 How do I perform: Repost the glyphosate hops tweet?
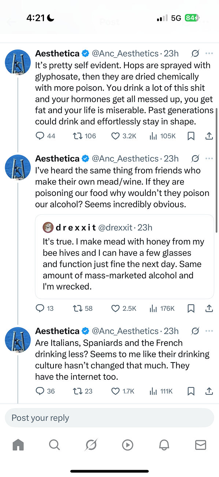tap(84, 136)
